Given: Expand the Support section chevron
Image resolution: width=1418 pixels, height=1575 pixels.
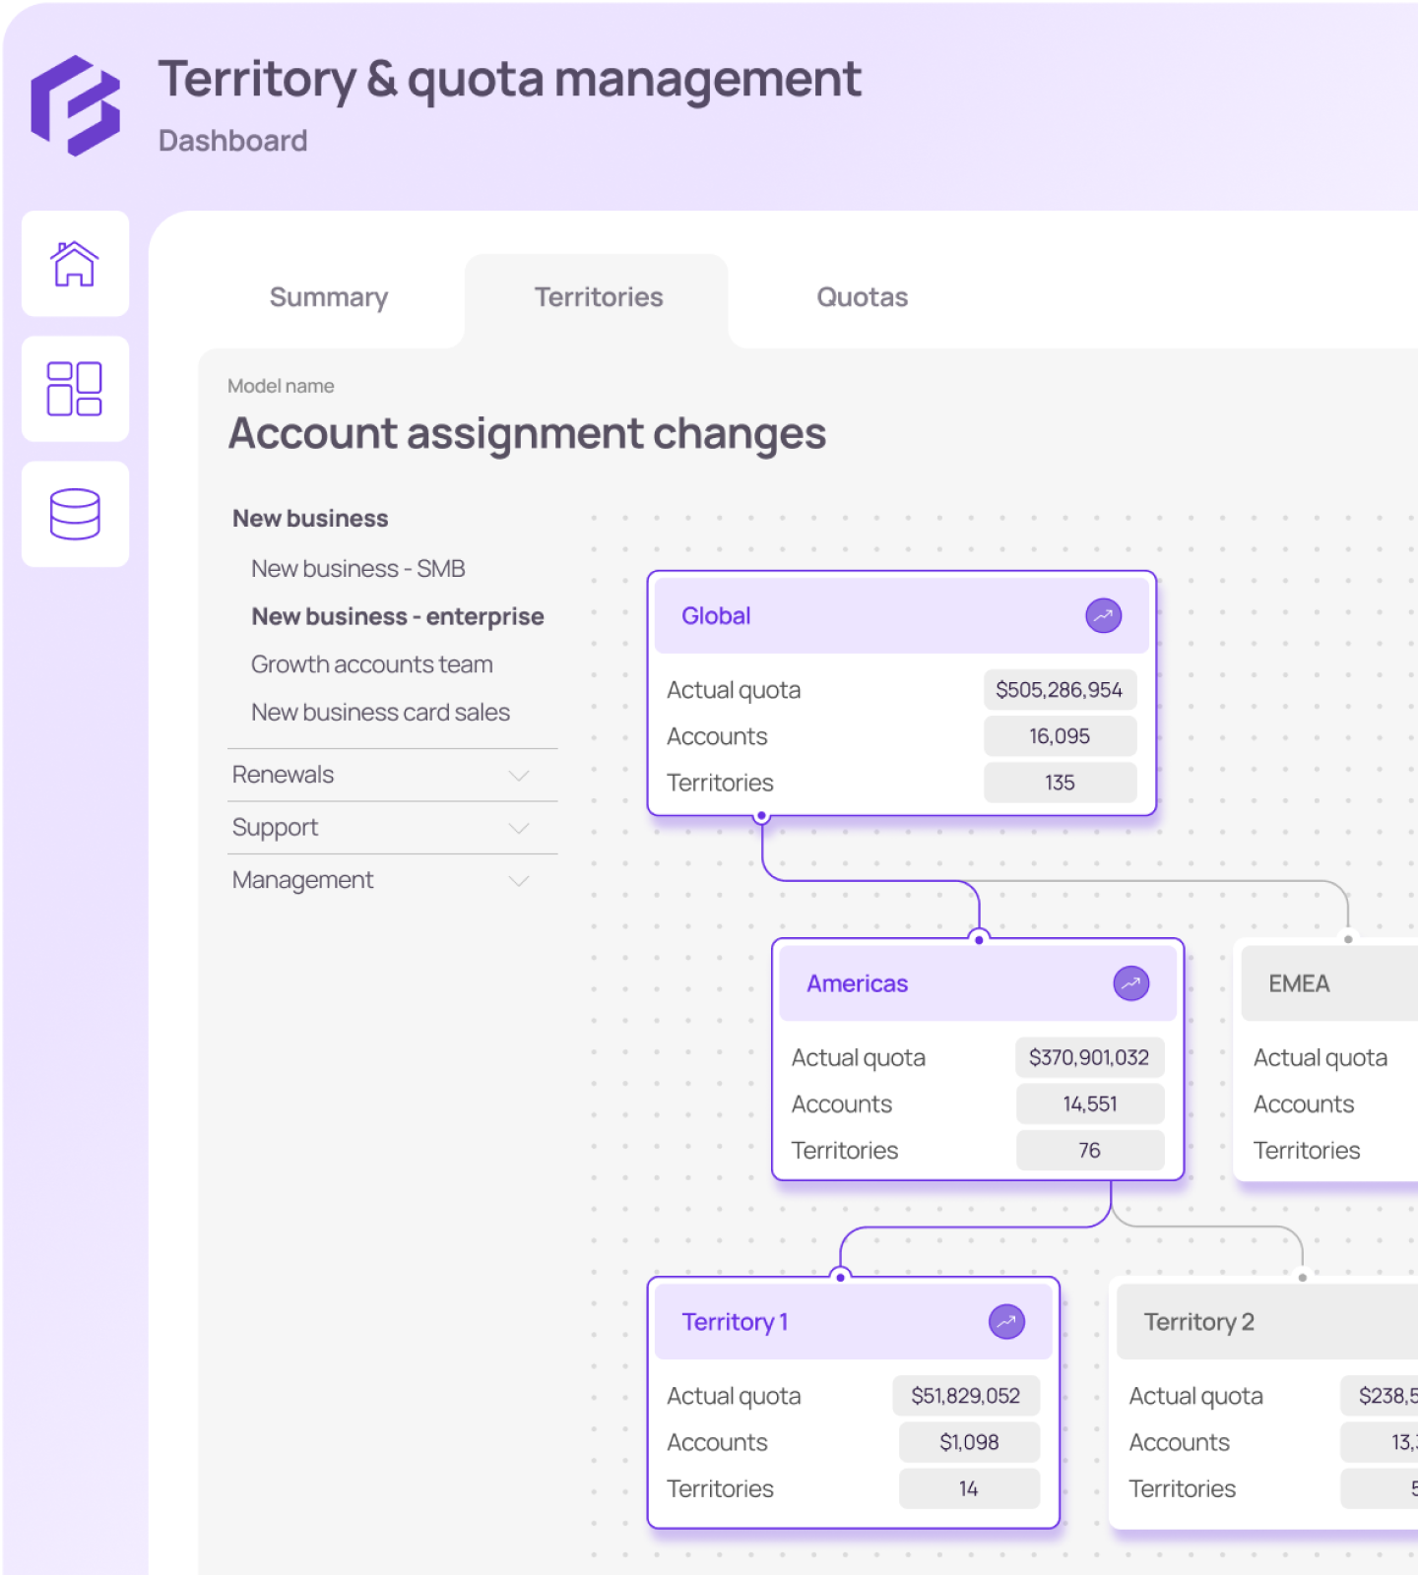Looking at the screenshot, I should tap(518, 828).
